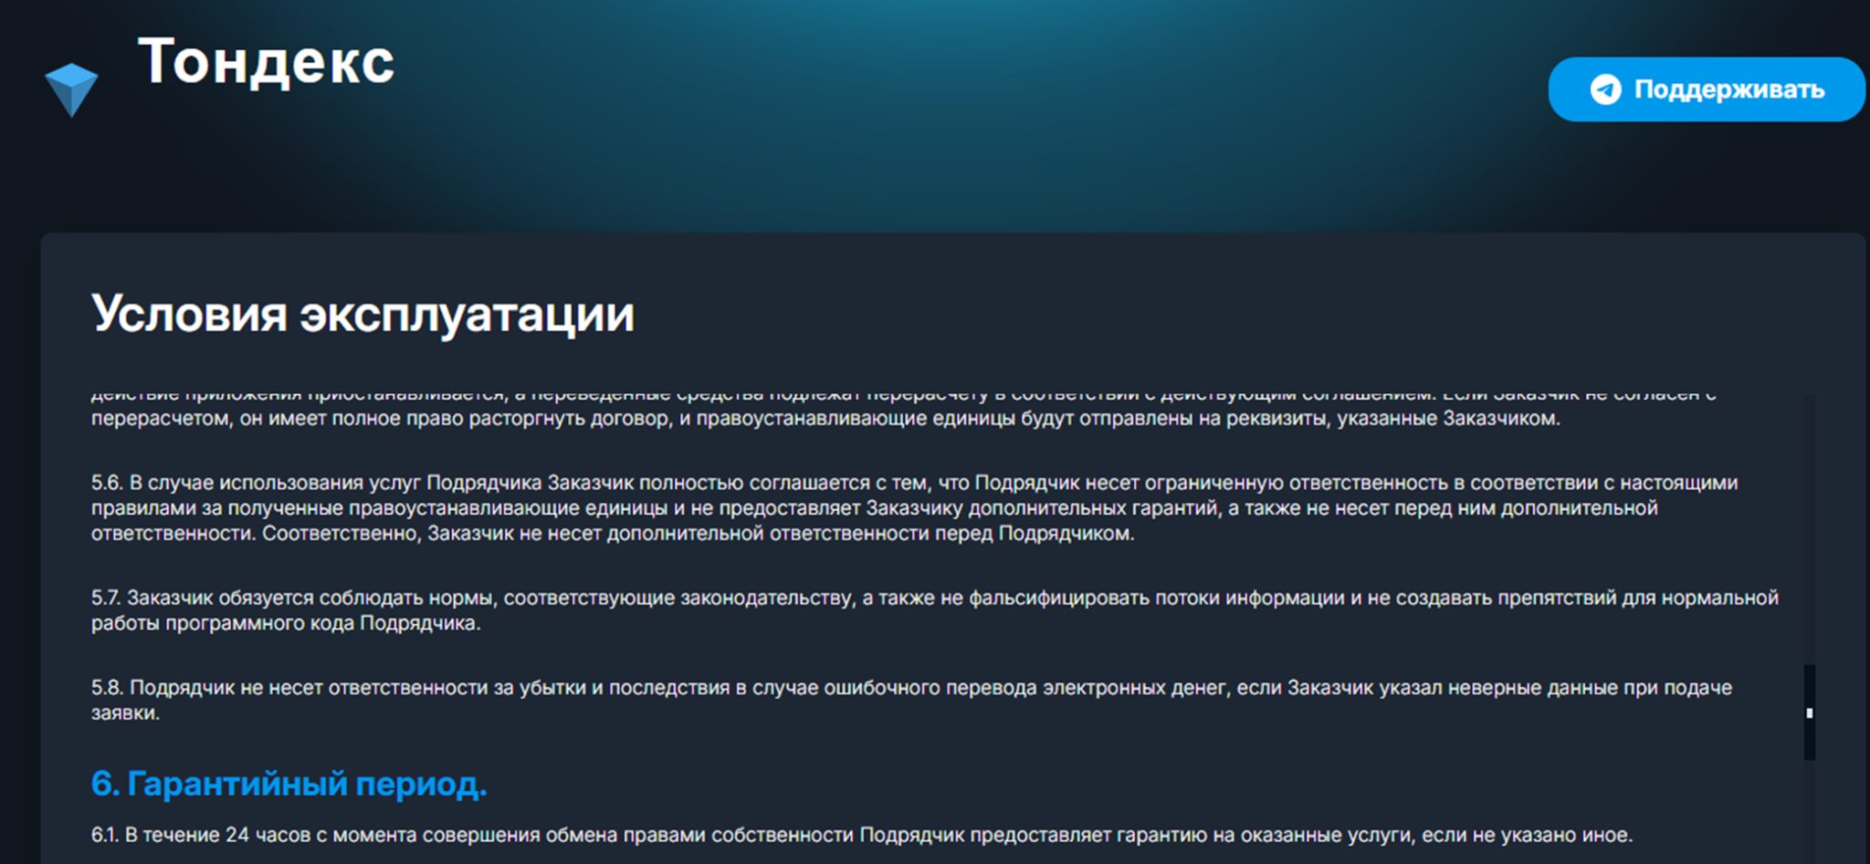Click the blue diamond Тондекс logo icon

(71, 89)
